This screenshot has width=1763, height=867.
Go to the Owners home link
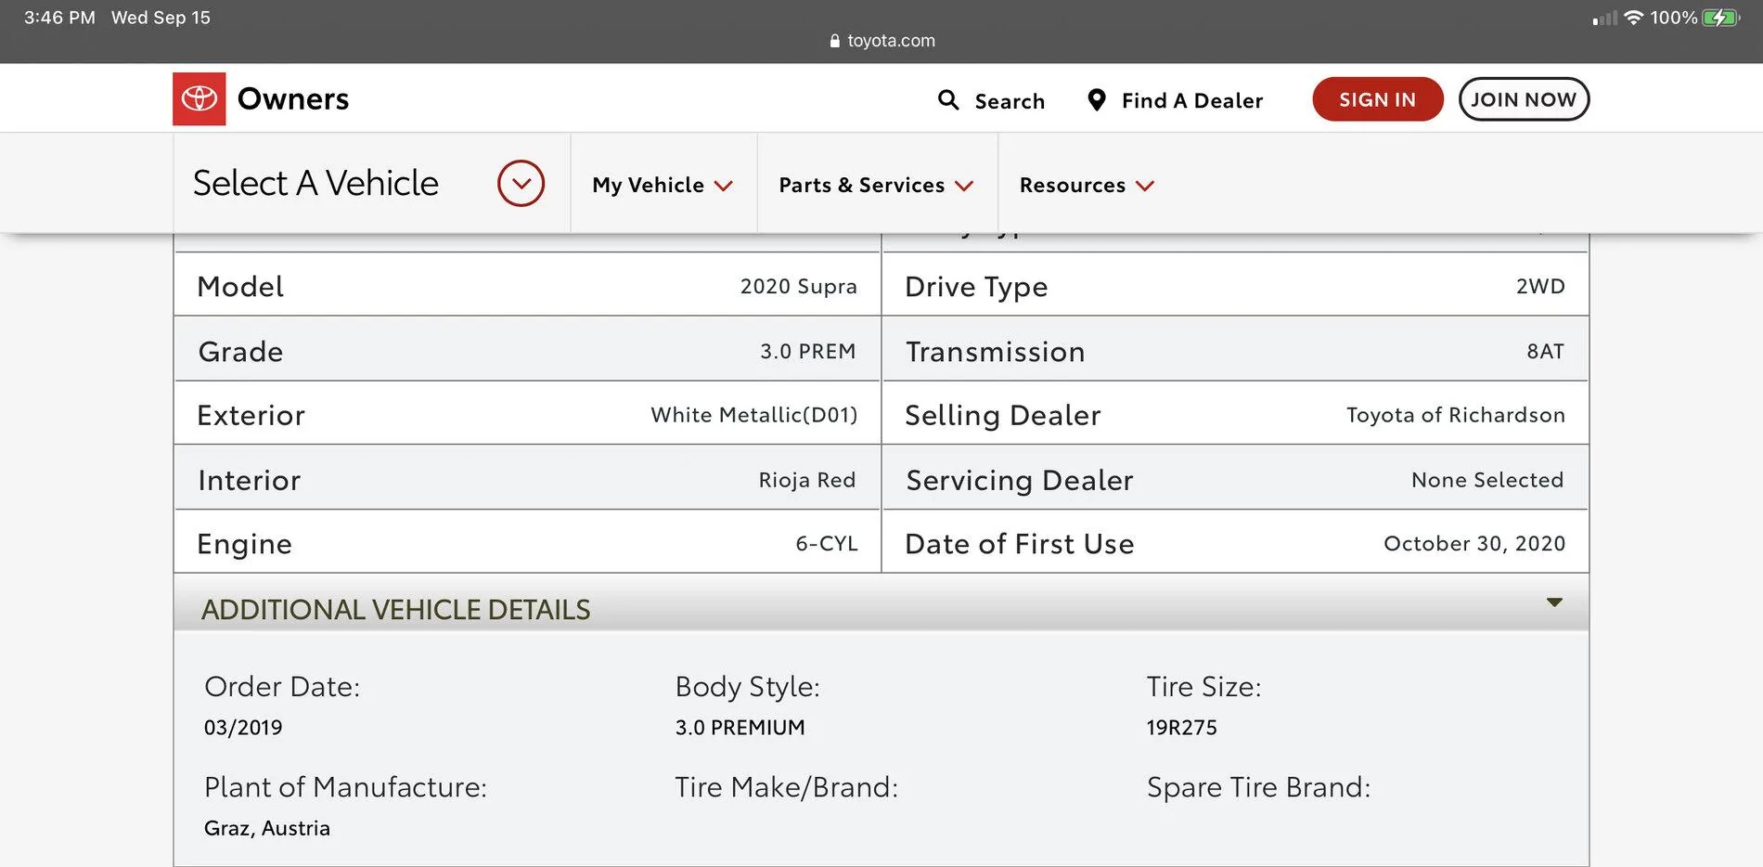(x=293, y=98)
